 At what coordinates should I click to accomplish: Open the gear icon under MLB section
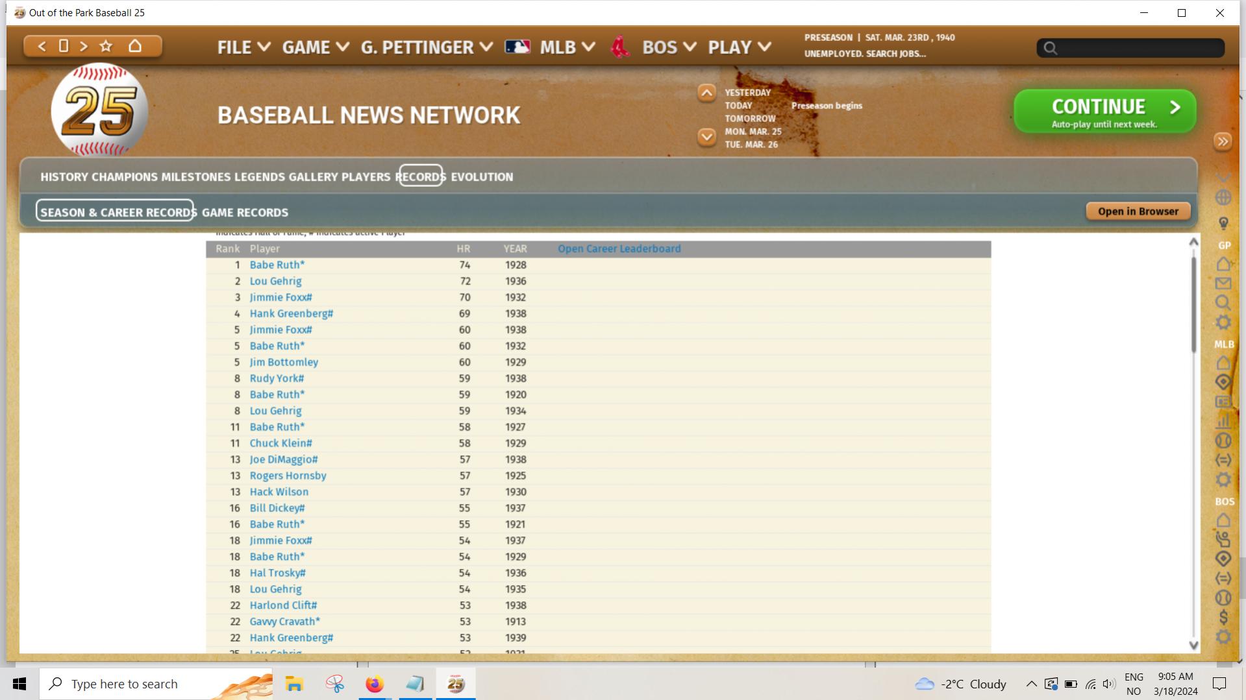1223,479
